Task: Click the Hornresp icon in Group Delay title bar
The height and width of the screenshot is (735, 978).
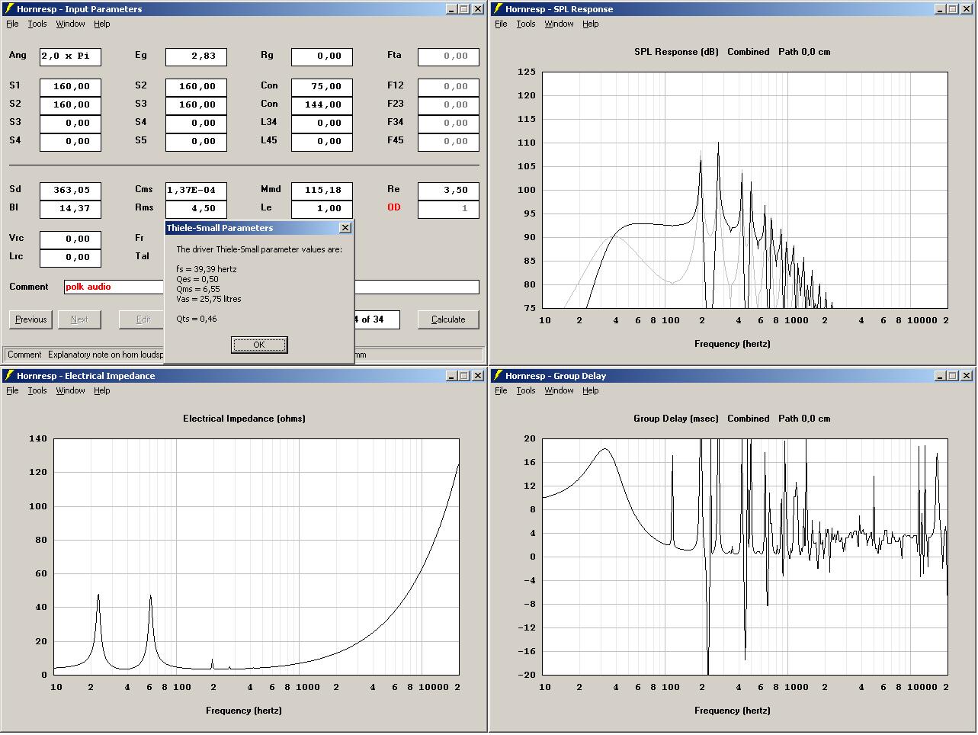Action: point(498,376)
